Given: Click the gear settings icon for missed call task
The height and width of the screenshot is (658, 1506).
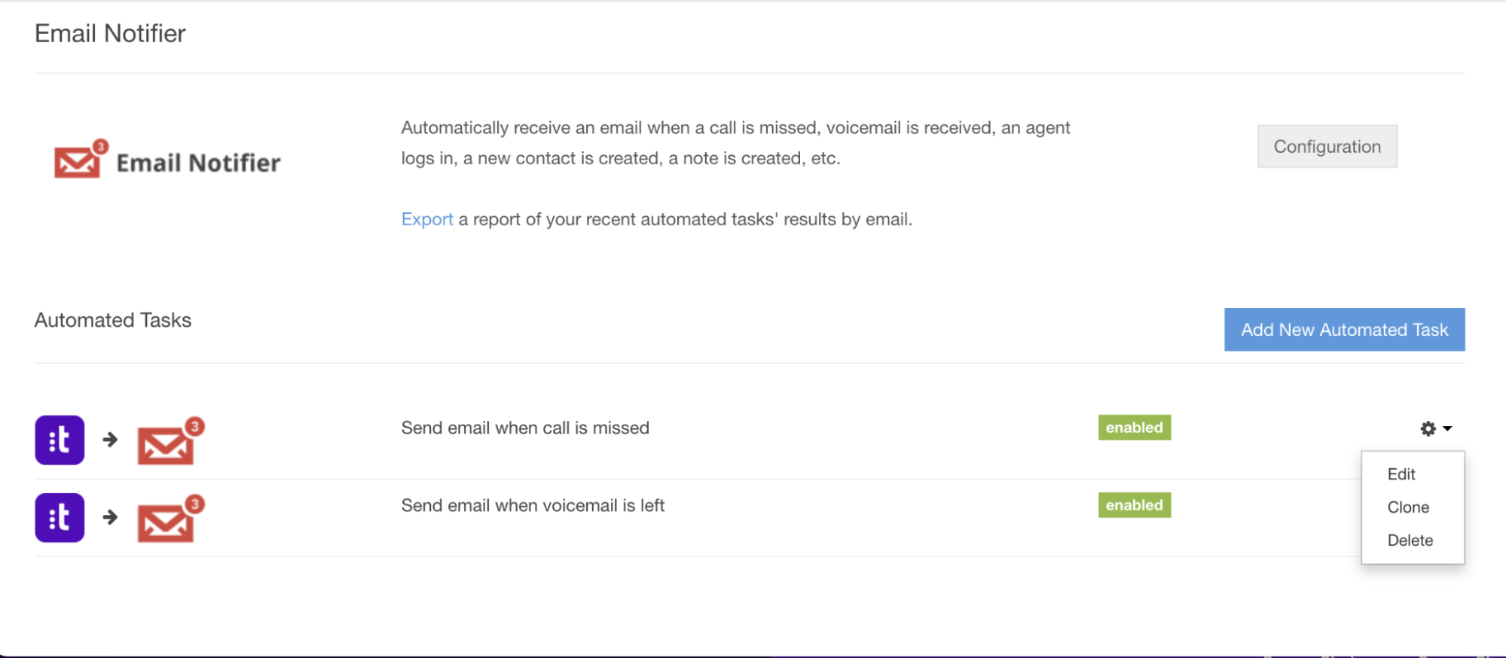Looking at the screenshot, I should click(x=1428, y=428).
